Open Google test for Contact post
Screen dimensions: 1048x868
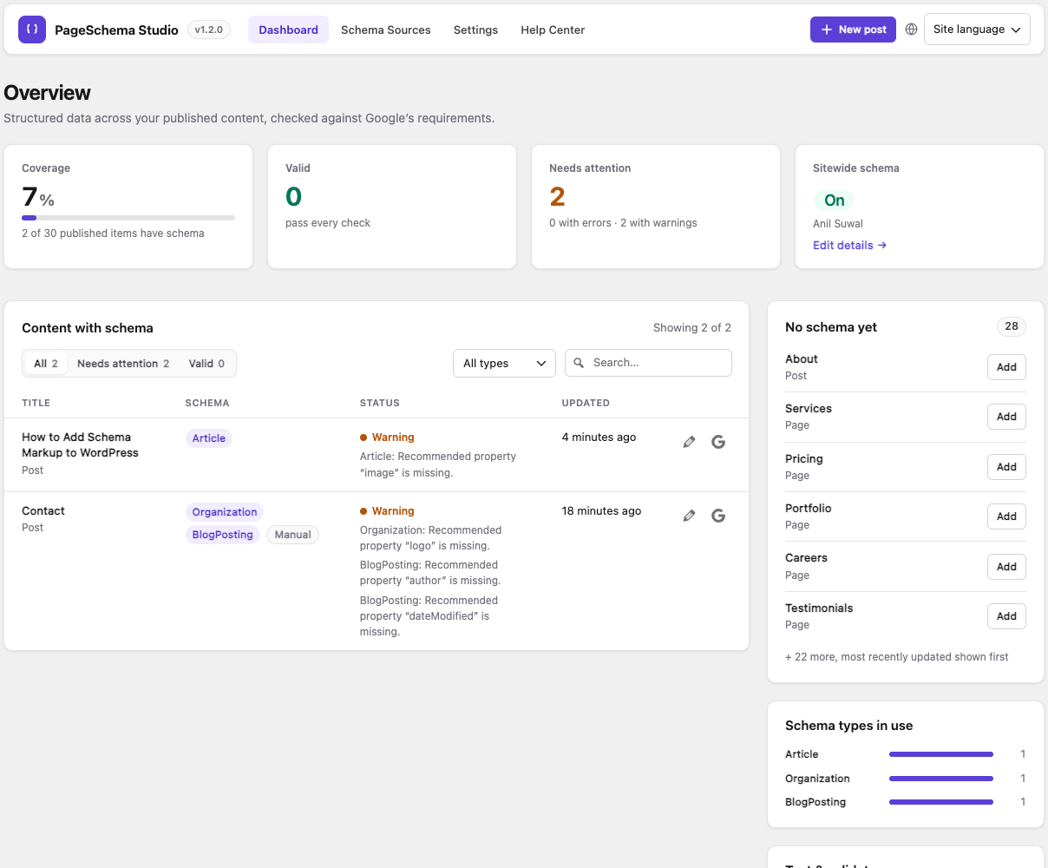(x=718, y=516)
